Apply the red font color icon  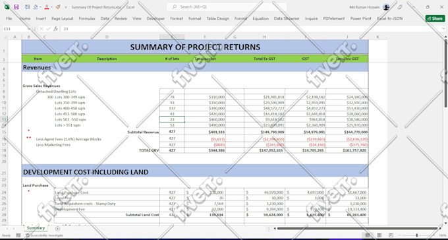[x=47, y=7]
